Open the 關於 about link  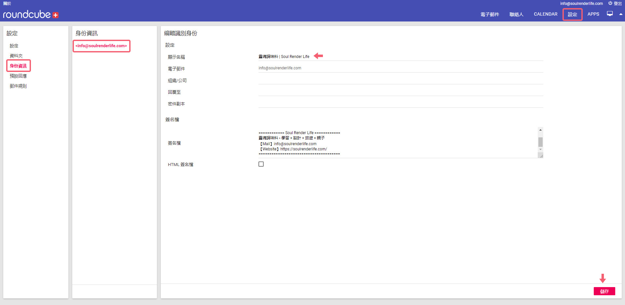(x=7, y=3)
